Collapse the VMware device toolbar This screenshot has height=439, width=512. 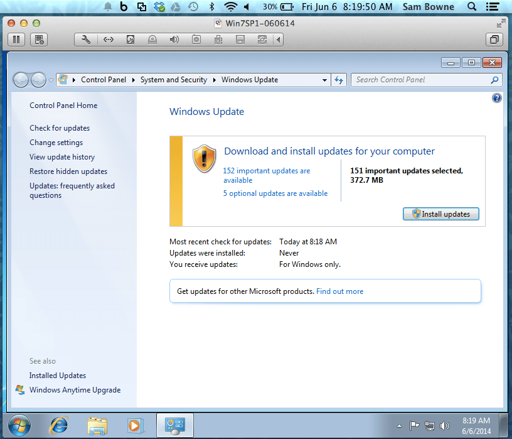click(x=278, y=40)
